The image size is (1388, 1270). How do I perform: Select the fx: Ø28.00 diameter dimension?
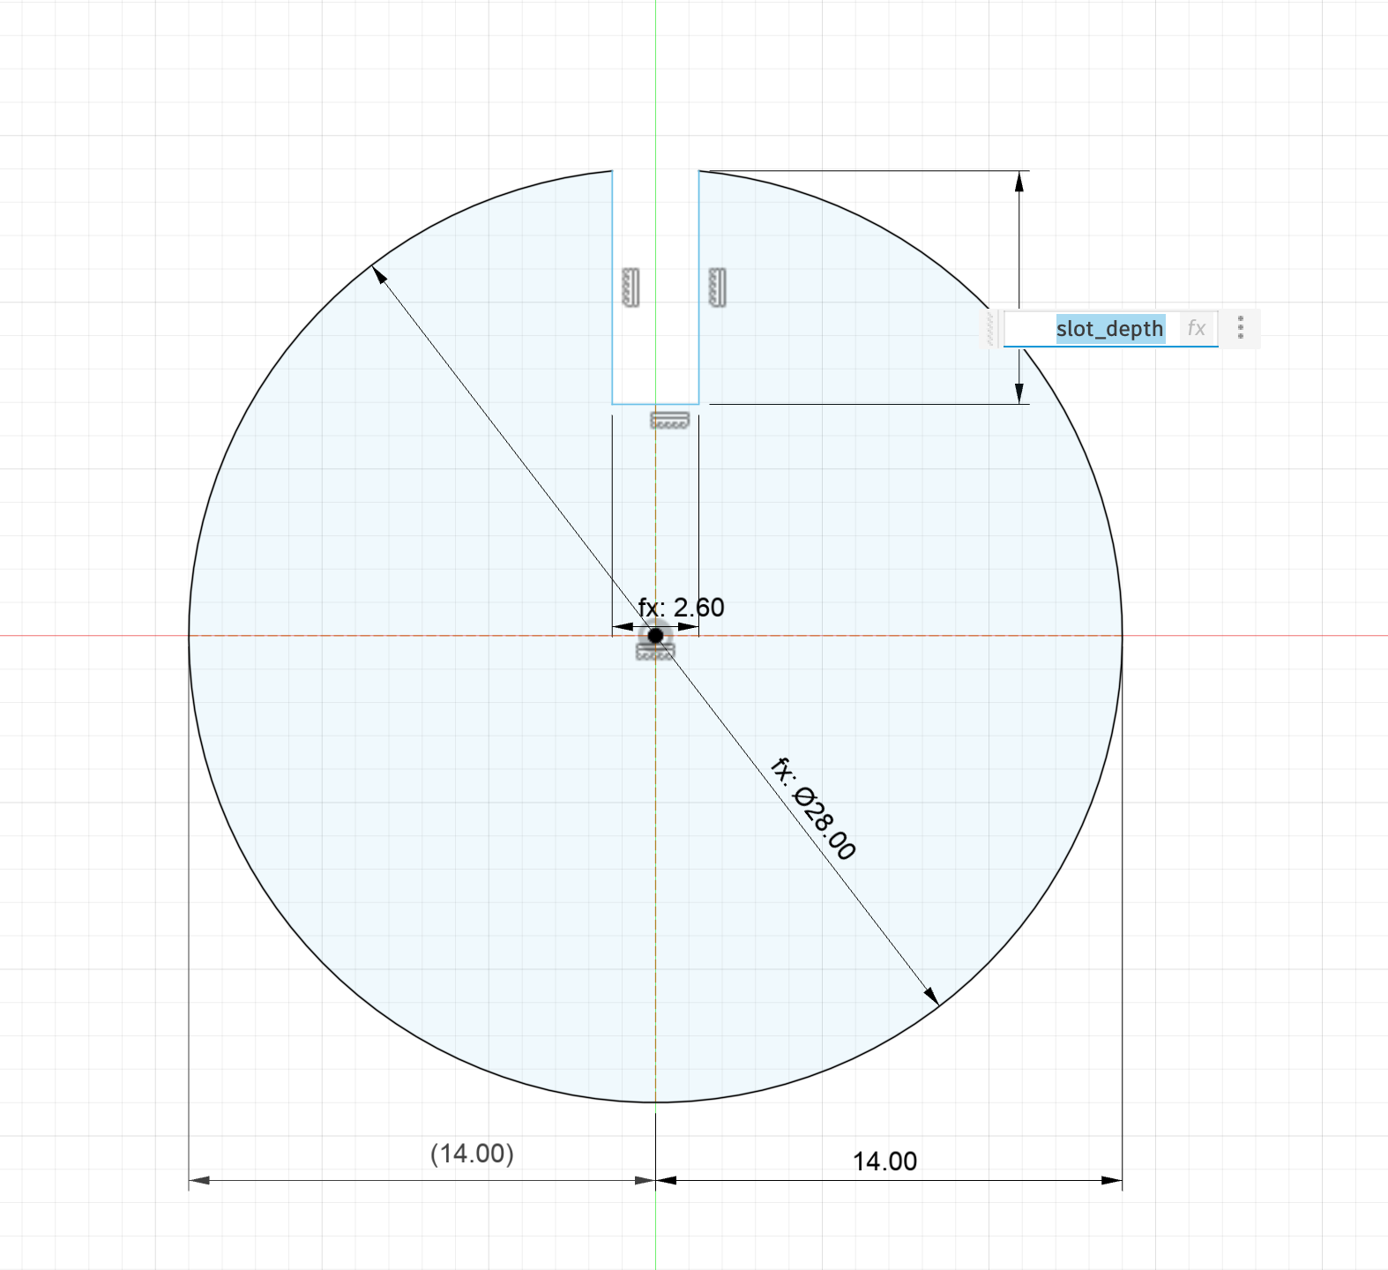[813, 809]
